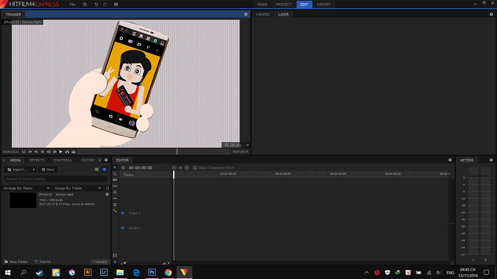Switch to the Effects tab

coord(37,160)
